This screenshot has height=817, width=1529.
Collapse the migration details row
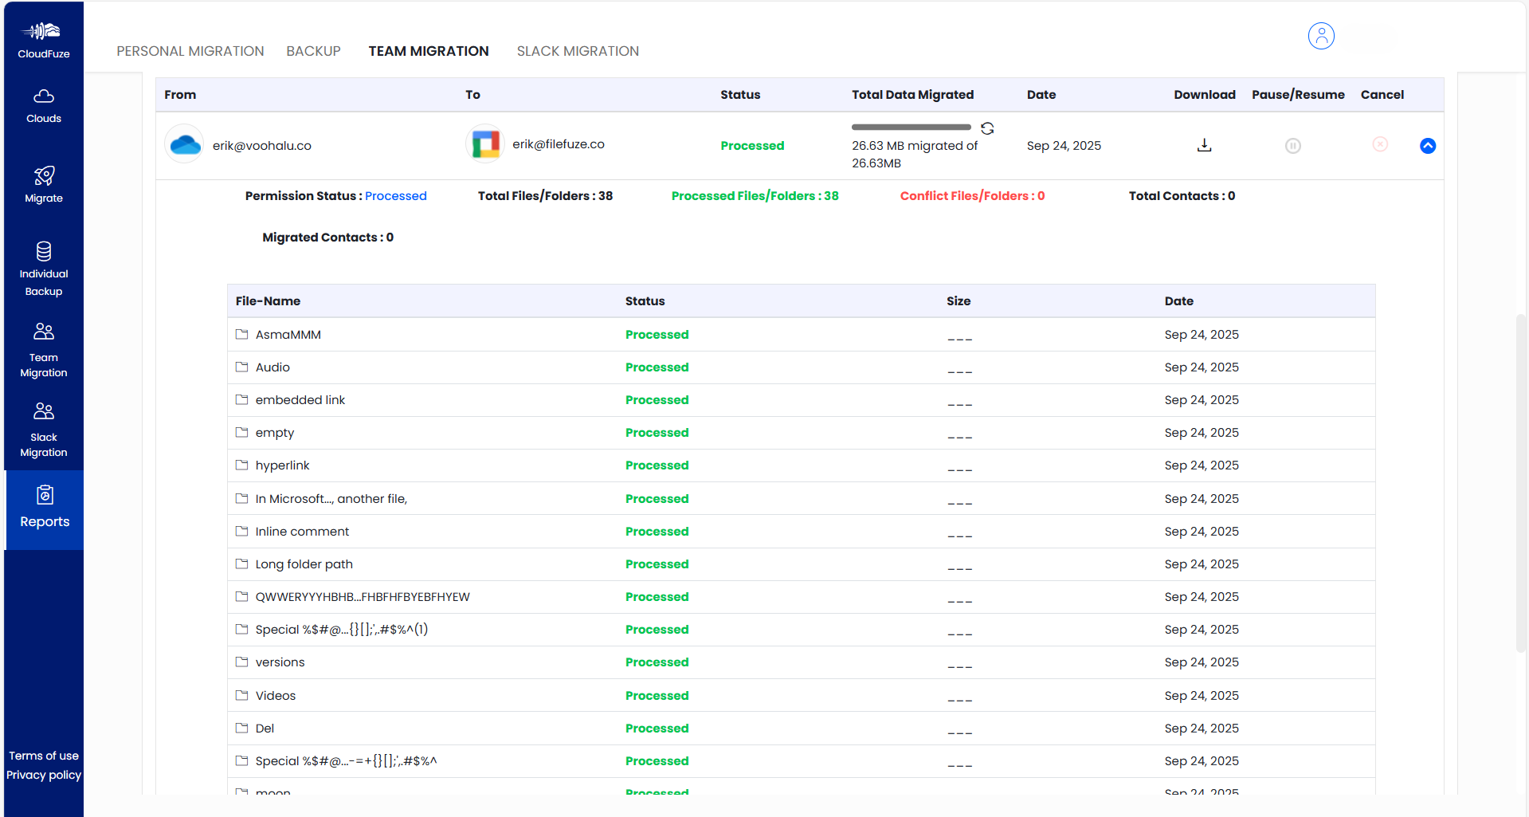pyautogui.click(x=1427, y=146)
